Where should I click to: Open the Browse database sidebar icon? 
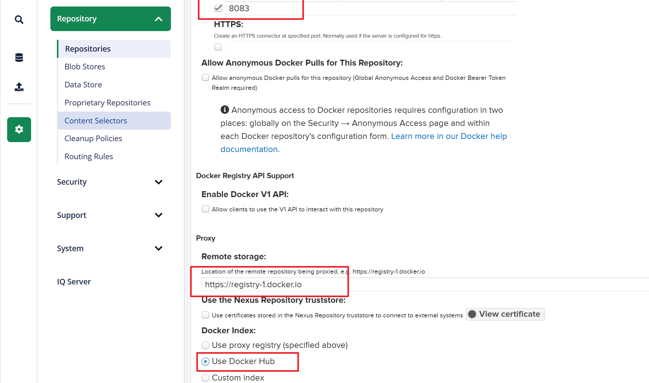[x=19, y=58]
